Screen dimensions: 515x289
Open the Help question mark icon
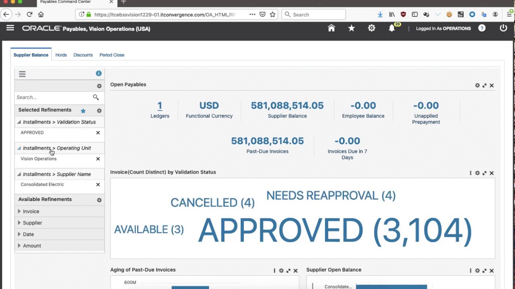pos(482,28)
